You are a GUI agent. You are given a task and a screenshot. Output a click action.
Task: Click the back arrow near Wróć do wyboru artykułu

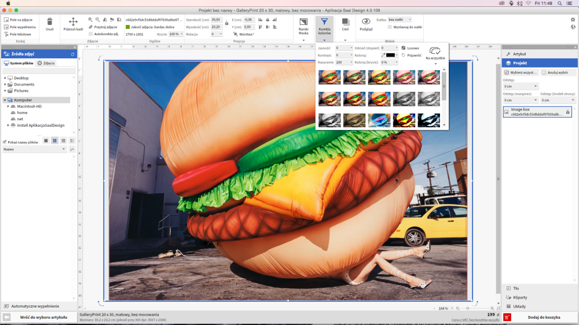(6, 317)
